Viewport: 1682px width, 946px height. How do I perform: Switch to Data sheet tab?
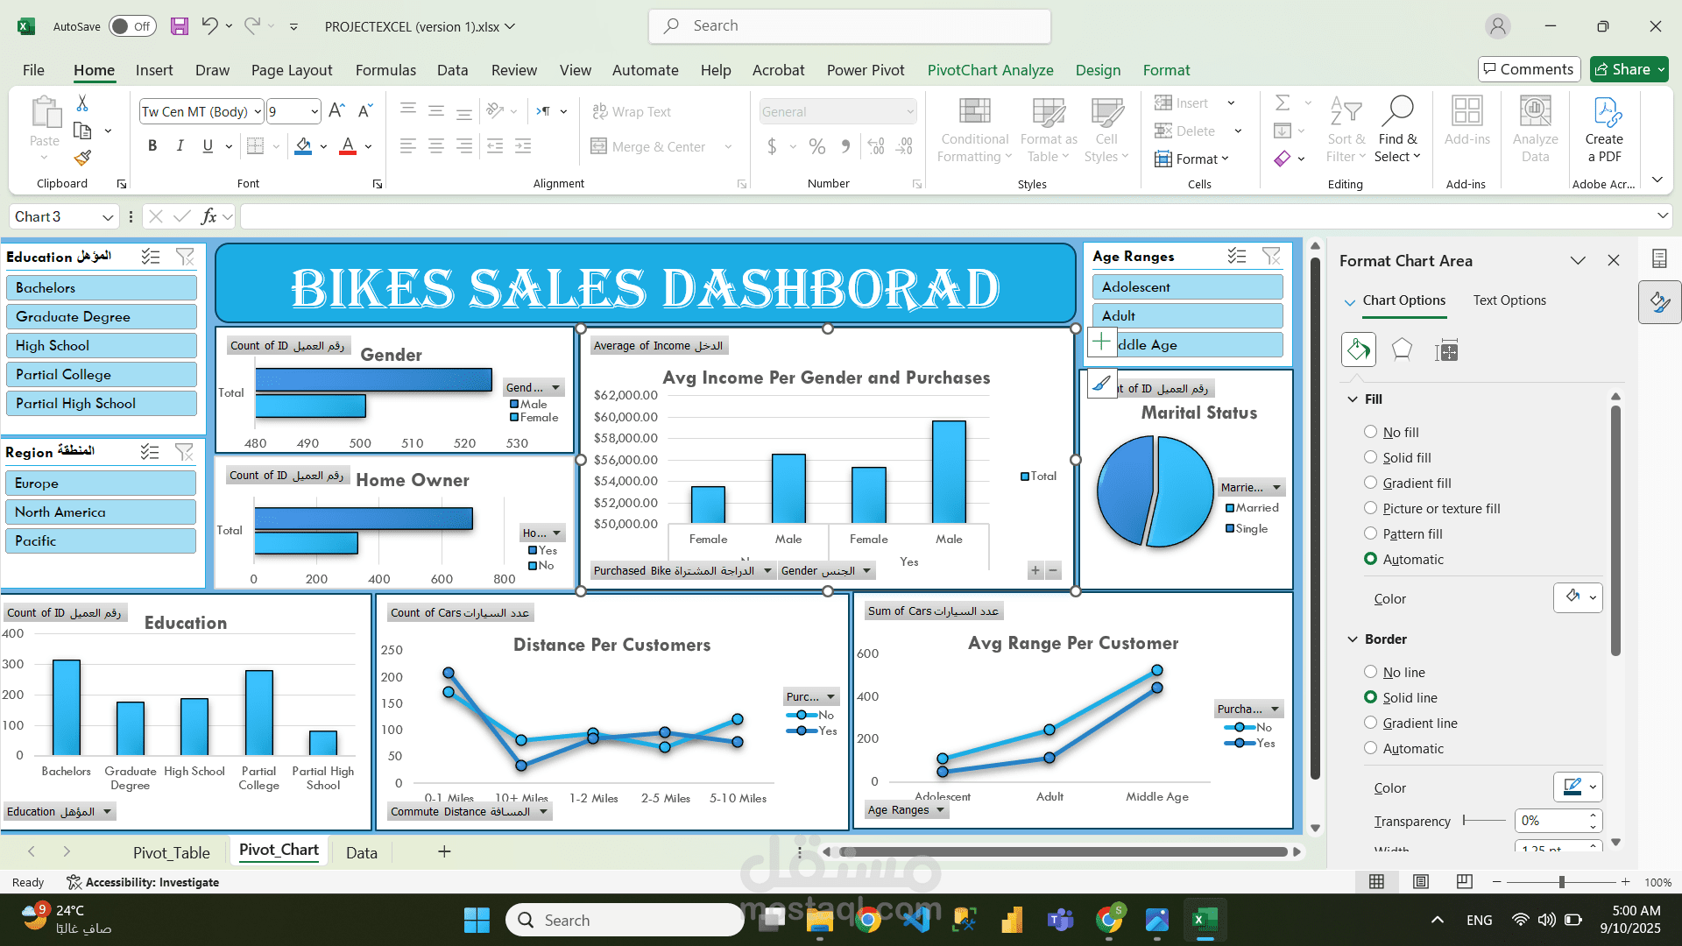361,852
